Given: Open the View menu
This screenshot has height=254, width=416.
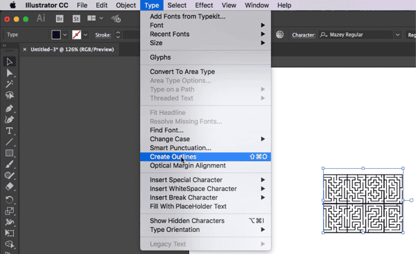Looking at the screenshot, I should pyautogui.click(x=229, y=5).
